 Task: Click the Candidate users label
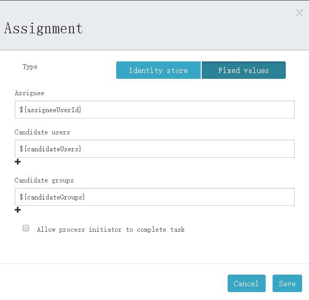(x=42, y=132)
